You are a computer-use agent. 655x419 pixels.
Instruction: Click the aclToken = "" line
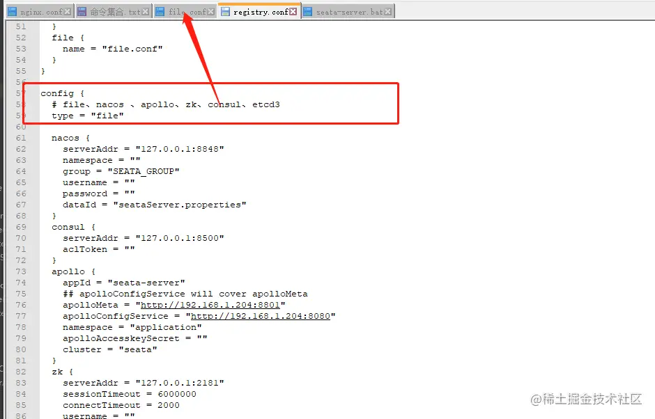[98, 249]
